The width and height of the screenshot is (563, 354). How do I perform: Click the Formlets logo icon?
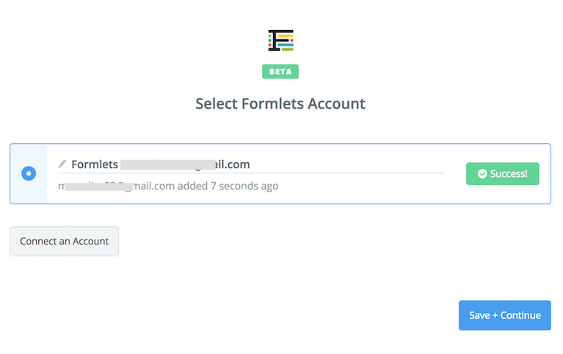pyautogui.click(x=280, y=40)
